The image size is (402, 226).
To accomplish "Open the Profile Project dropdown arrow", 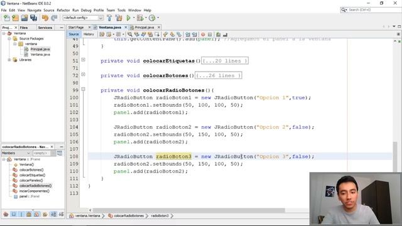I will (x=158, y=18).
